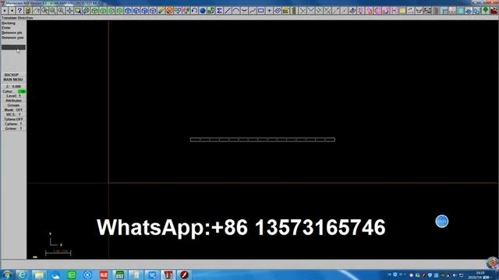The image size is (499, 280).
Task: Switch to Mastercam on the taskbar
Action: [x=168, y=275]
